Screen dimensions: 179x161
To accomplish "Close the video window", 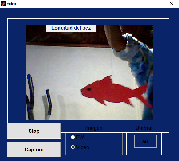I will click(172, 4).
